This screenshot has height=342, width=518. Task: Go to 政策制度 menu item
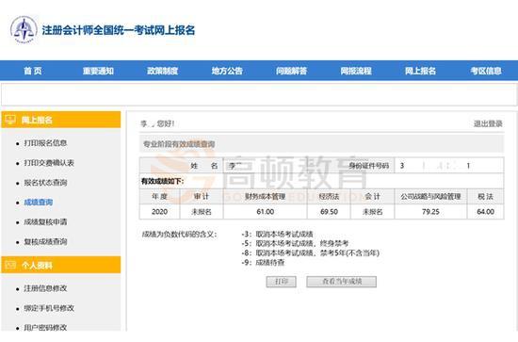click(163, 71)
